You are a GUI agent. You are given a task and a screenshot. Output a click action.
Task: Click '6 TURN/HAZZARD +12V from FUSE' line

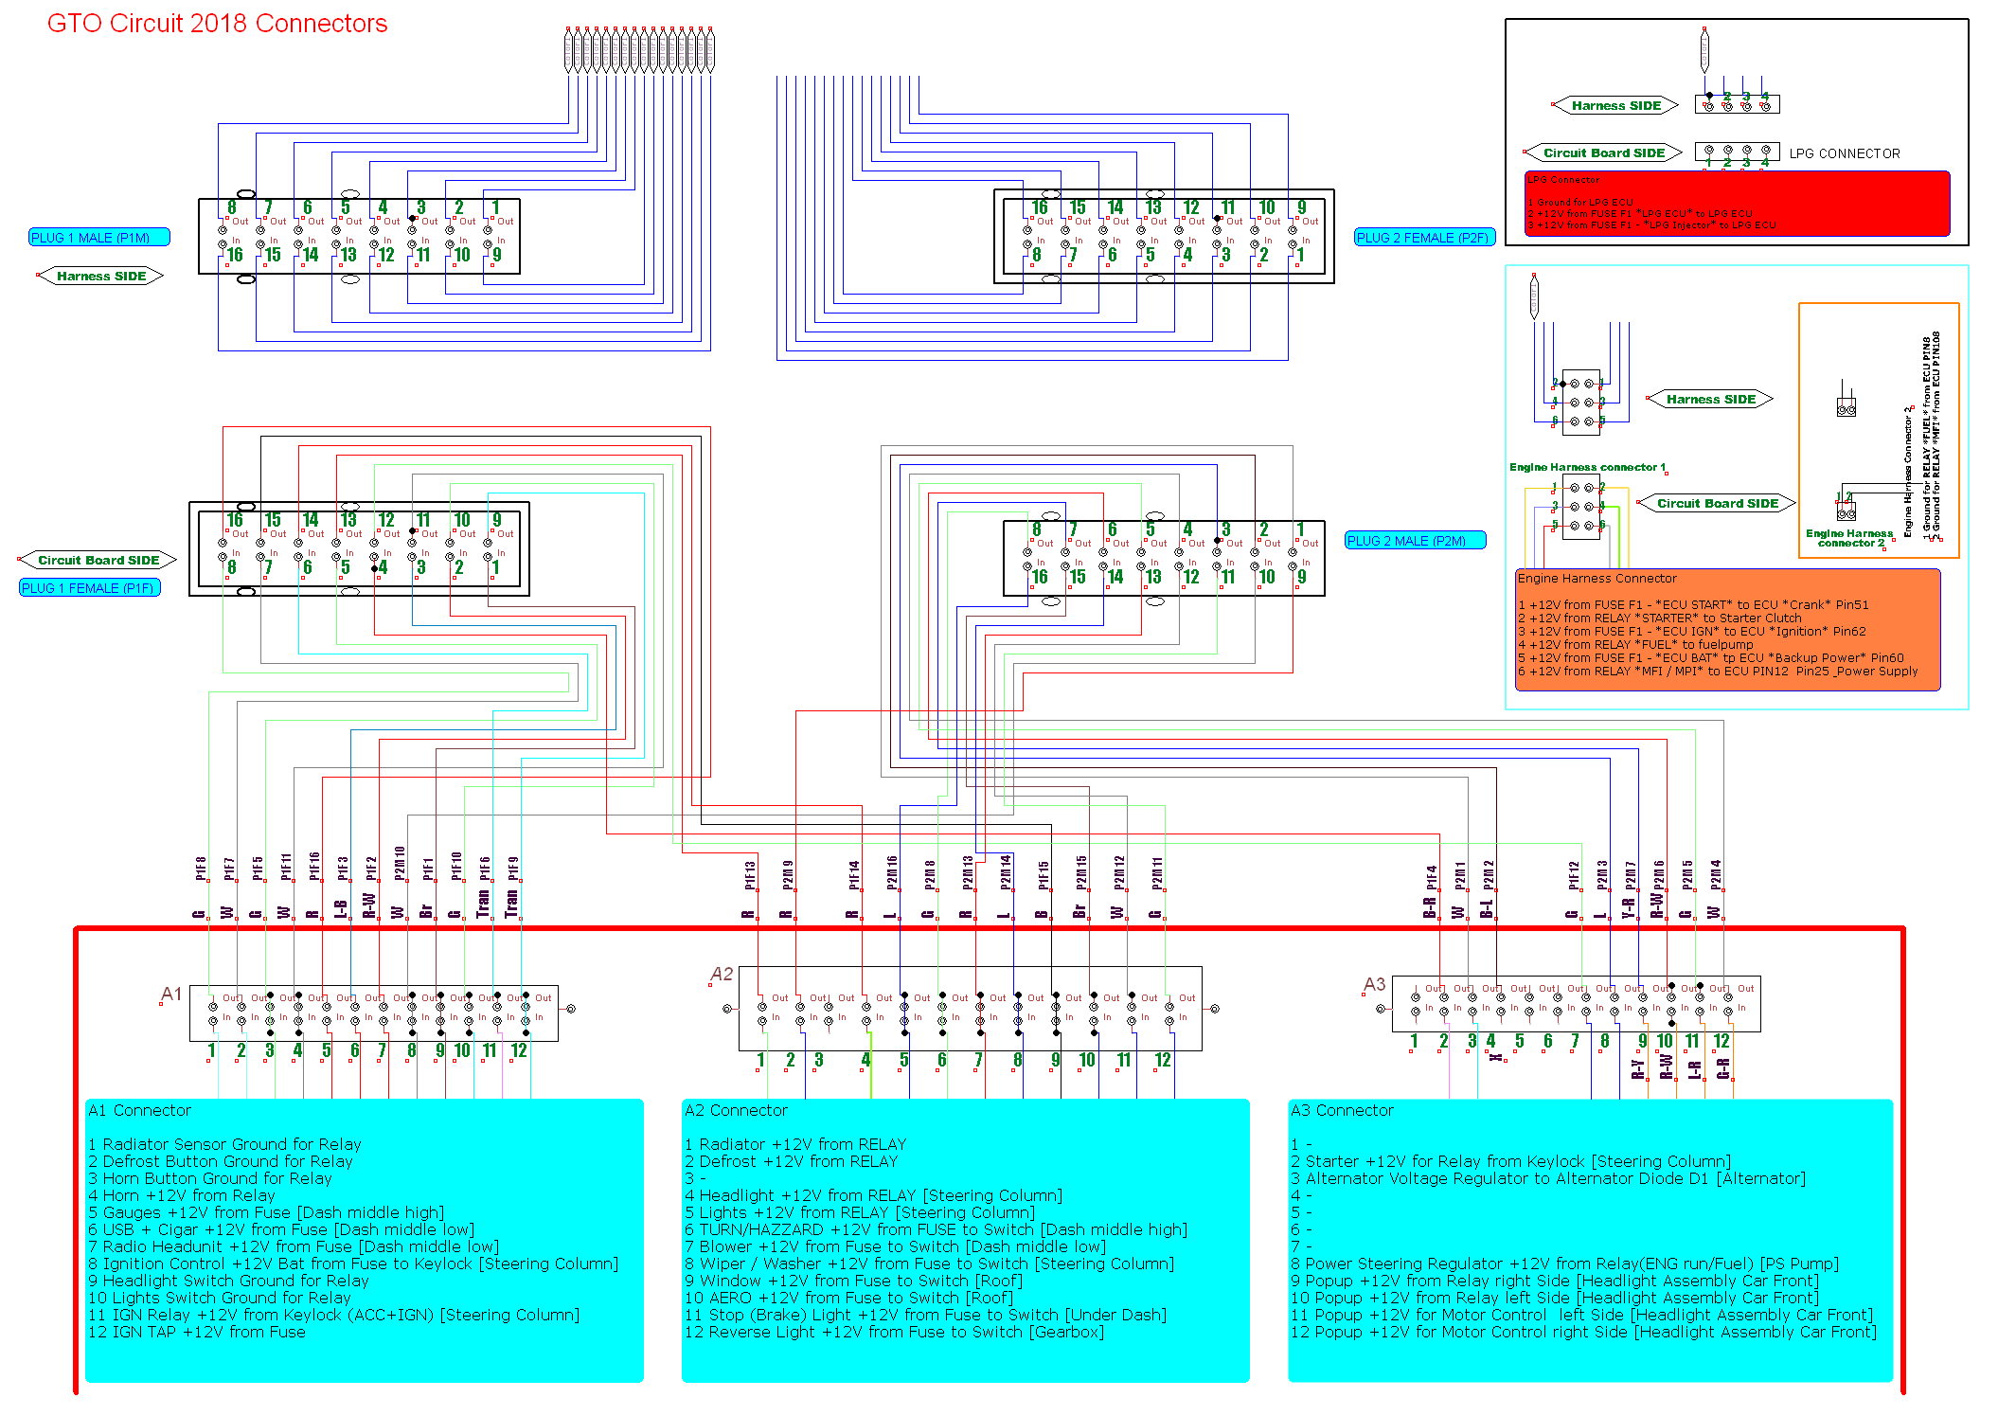tap(936, 1230)
